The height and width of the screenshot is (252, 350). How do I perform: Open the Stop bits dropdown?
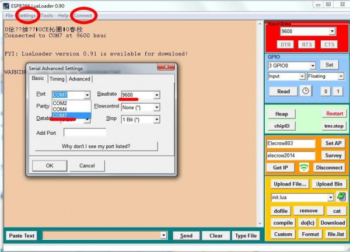(x=157, y=120)
